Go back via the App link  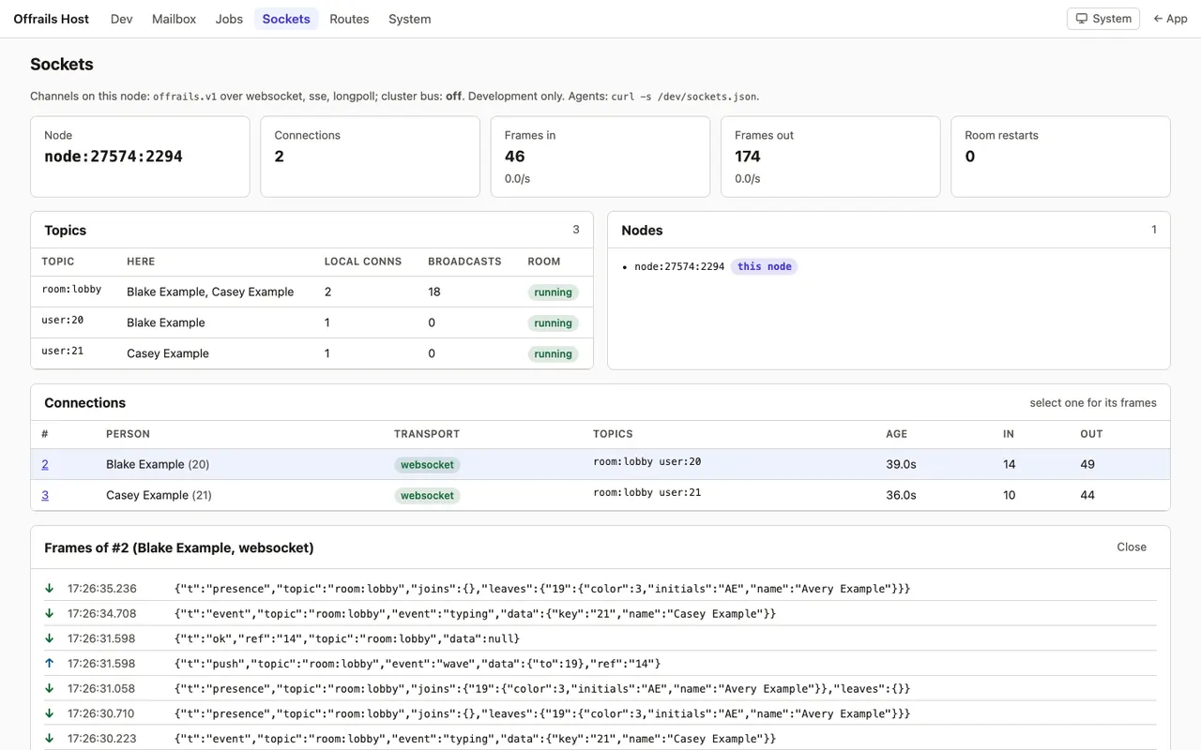coord(1170,19)
